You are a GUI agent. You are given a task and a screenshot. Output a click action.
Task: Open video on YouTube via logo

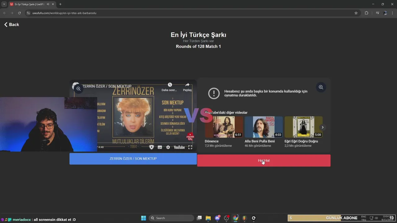click(179, 147)
